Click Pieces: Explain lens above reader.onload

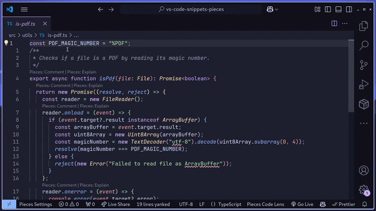point(94,106)
